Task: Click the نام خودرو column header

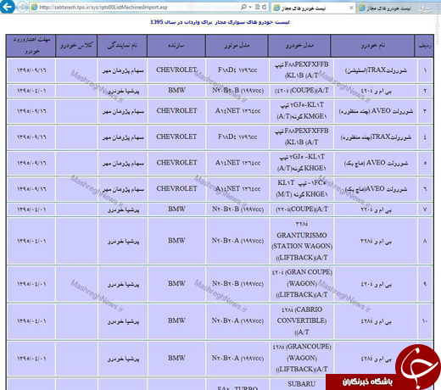Action: pyautogui.click(x=372, y=46)
